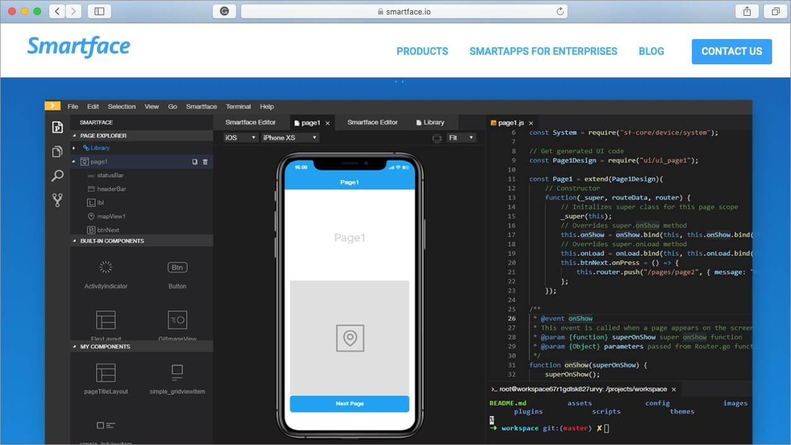Open the Smartface menu
The width and height of the screenshot is (791, 445).
click(201, 107)
